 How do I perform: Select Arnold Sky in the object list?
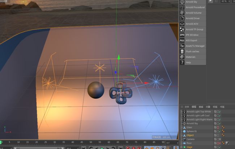[x=192, y=123]
